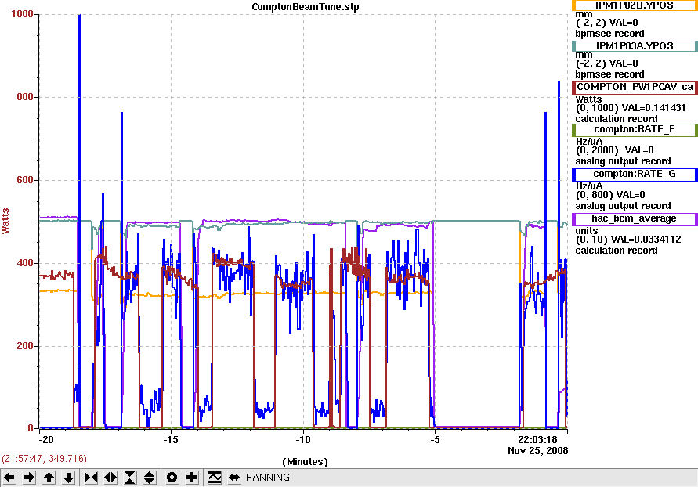Click the 600 tick on the y-axis
The width and height of the screenshot is (698, 487).
point(25,180)
